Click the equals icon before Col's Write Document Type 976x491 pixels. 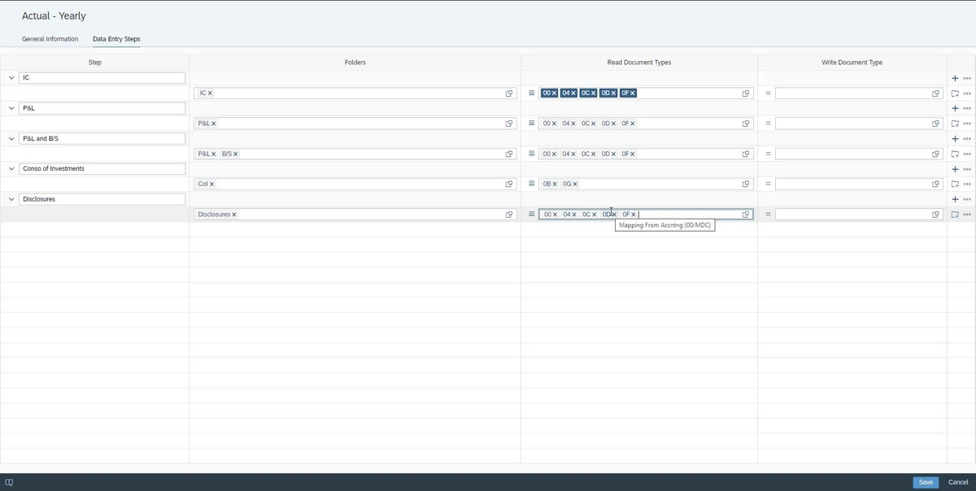[x=767, y=184]
